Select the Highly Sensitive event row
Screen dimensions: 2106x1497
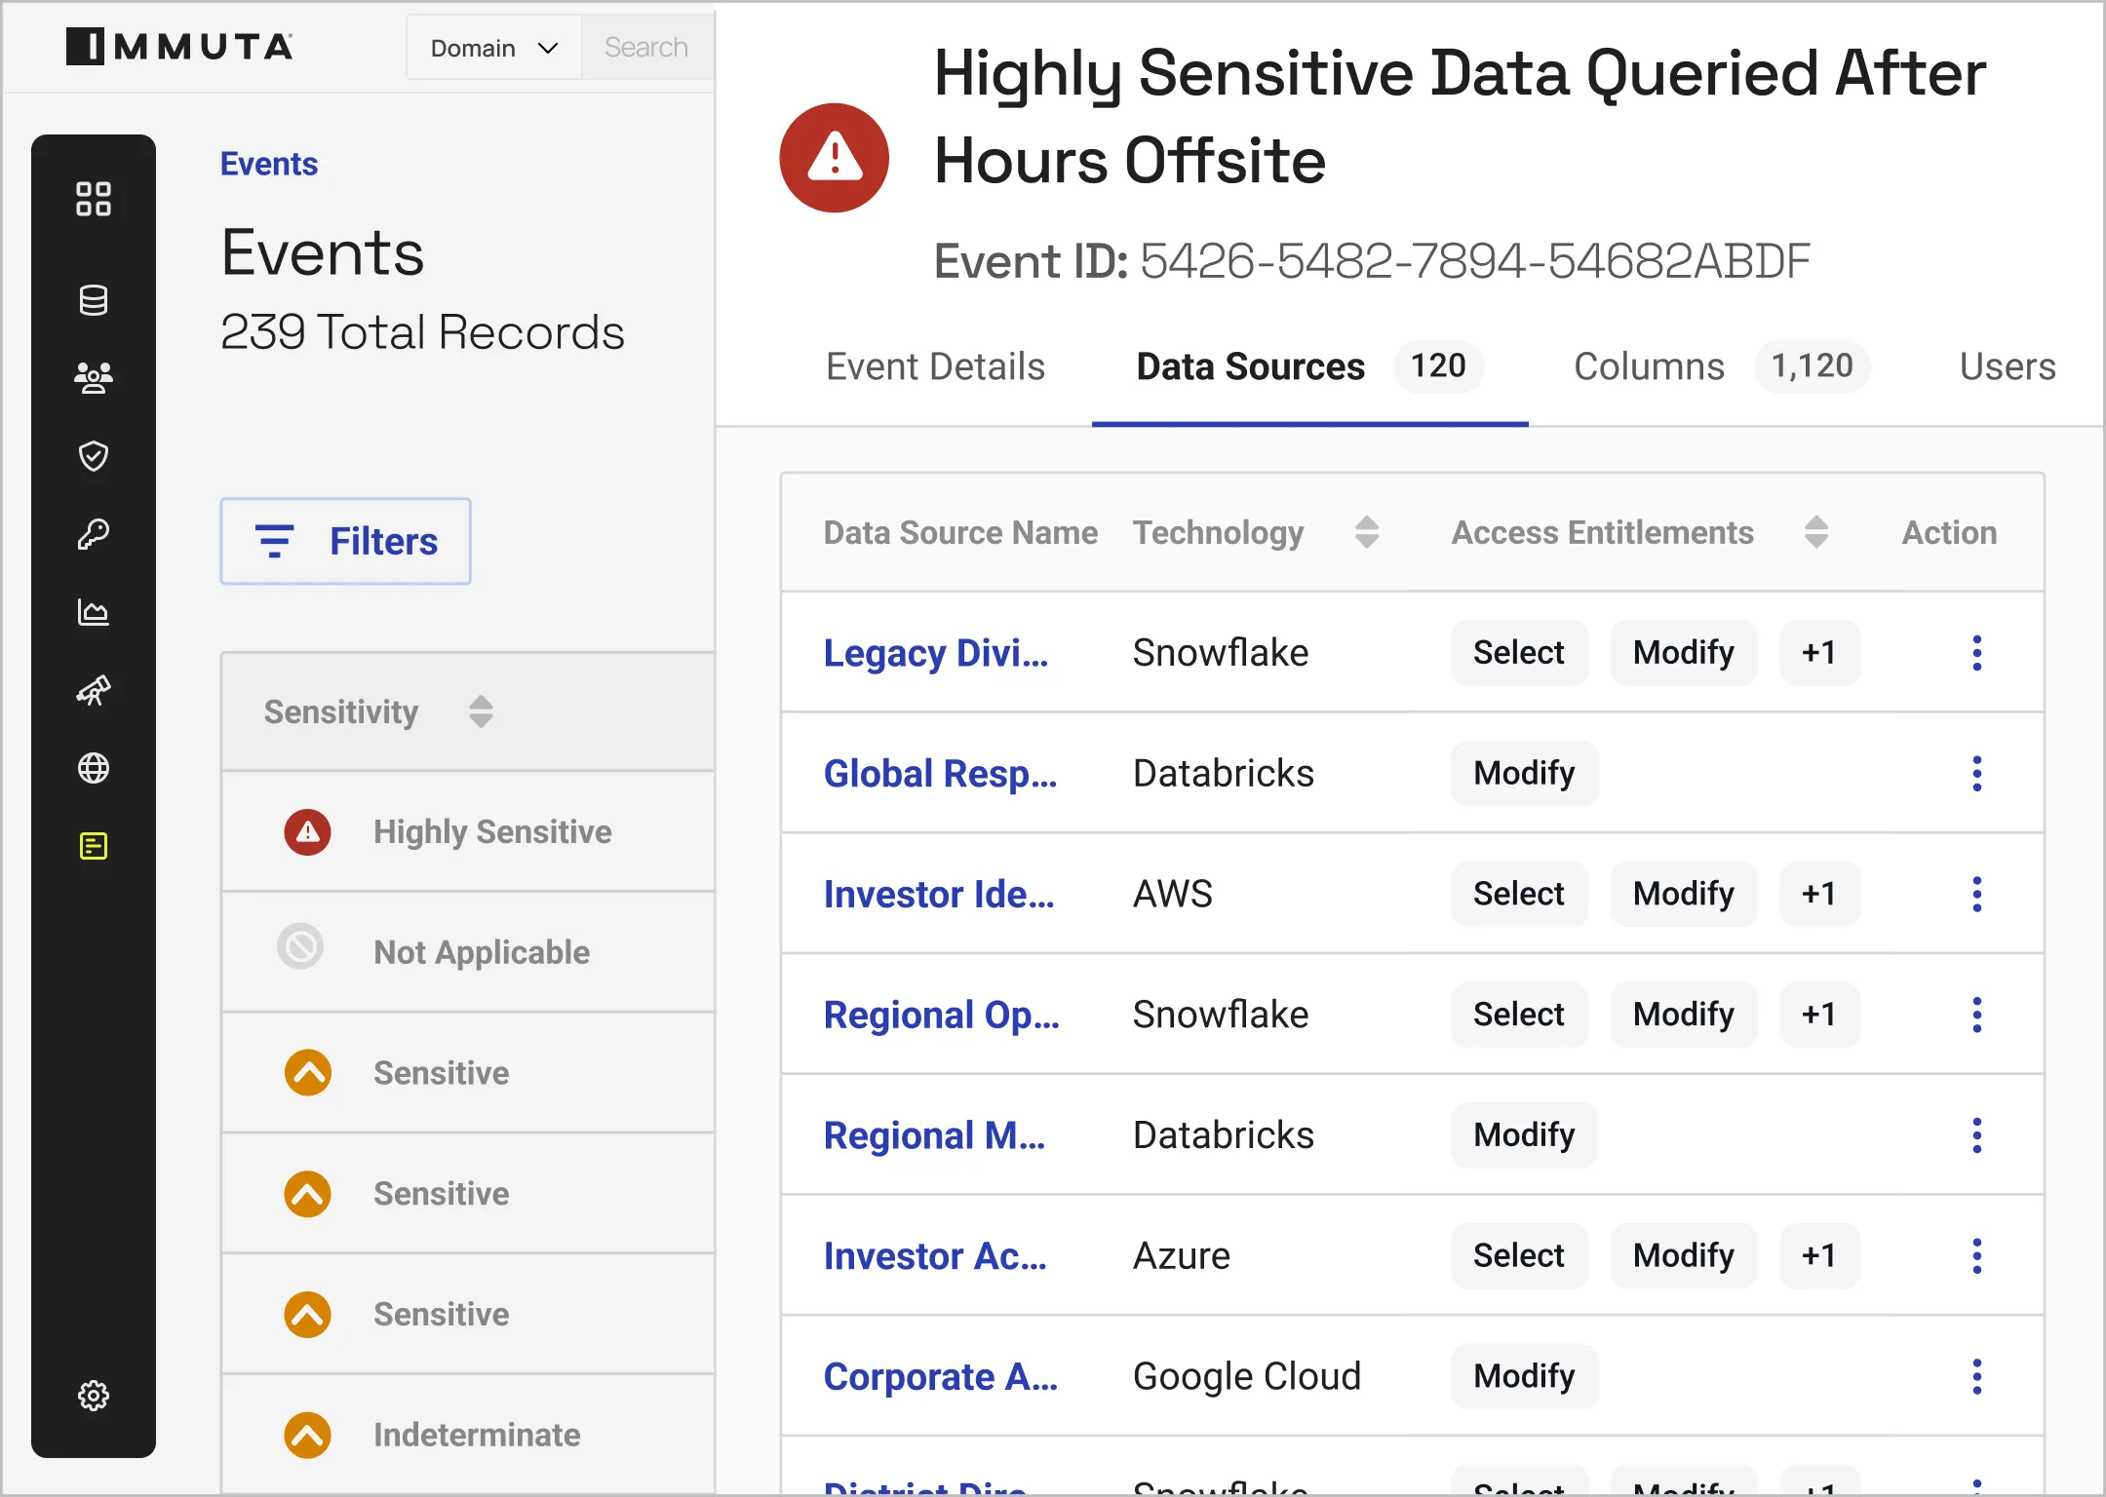click(x=468, y=832)
